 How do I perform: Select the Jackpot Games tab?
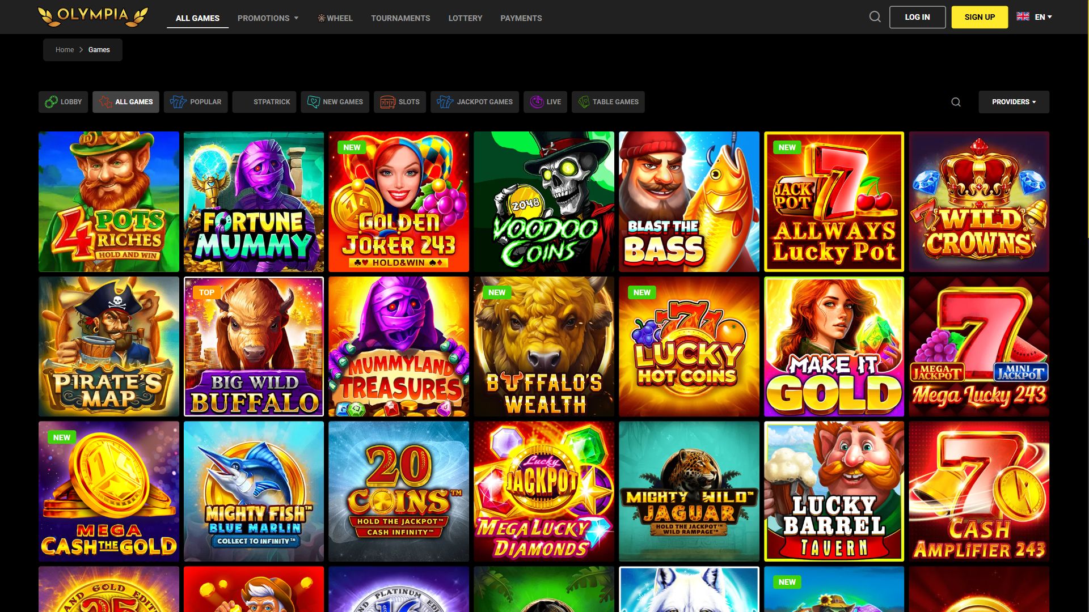pyautogui.click(x=475, y=102)
